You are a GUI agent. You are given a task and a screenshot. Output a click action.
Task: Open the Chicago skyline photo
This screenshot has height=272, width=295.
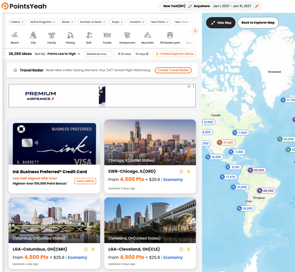tap(150, 142)
